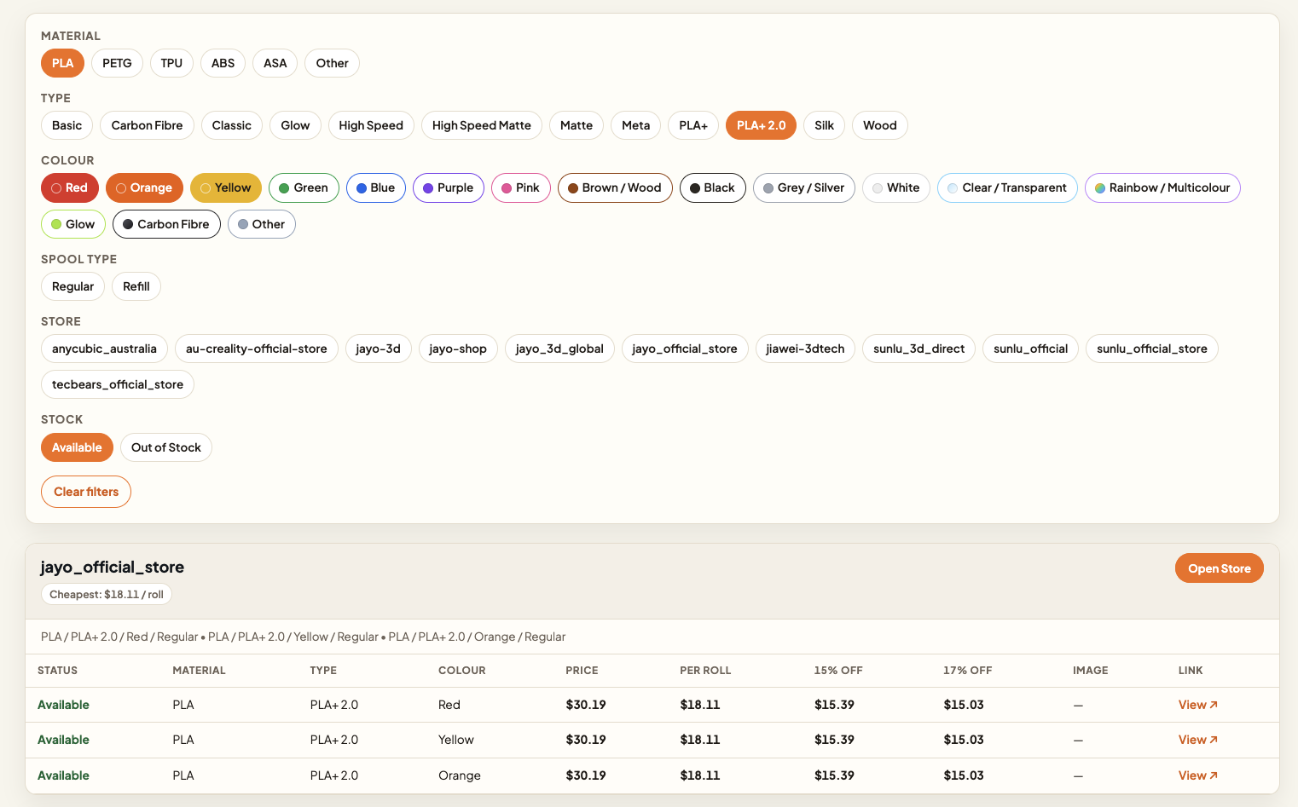Click the jayo_official_store heading
This screenshot has width=1298, height=807.
click(113, 568)
